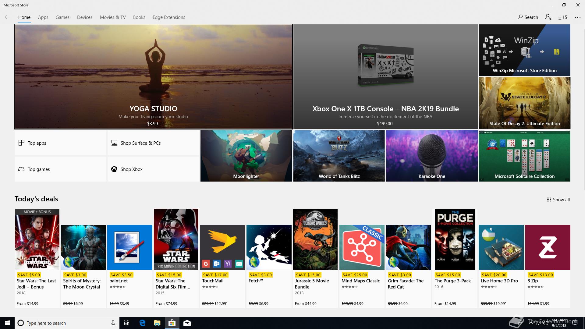Click the Cortana microphone icon

tap(113, 323)
